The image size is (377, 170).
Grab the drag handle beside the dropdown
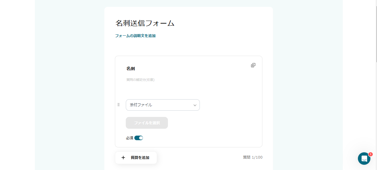point(119,105)
